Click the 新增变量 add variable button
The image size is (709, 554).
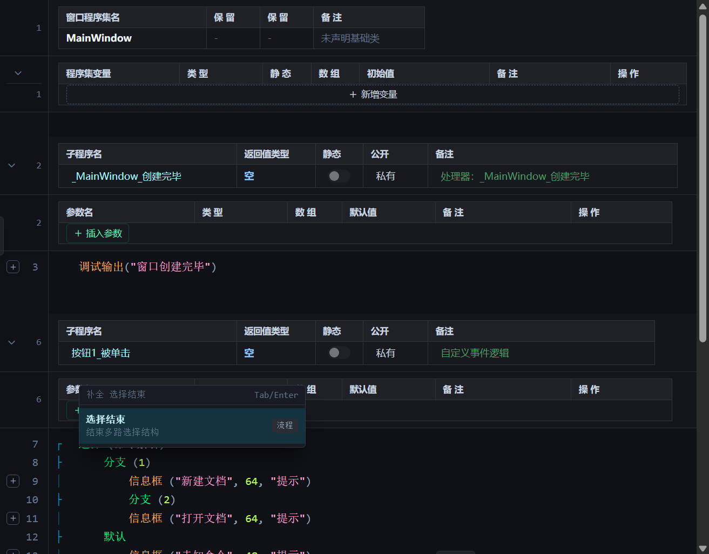373,94
